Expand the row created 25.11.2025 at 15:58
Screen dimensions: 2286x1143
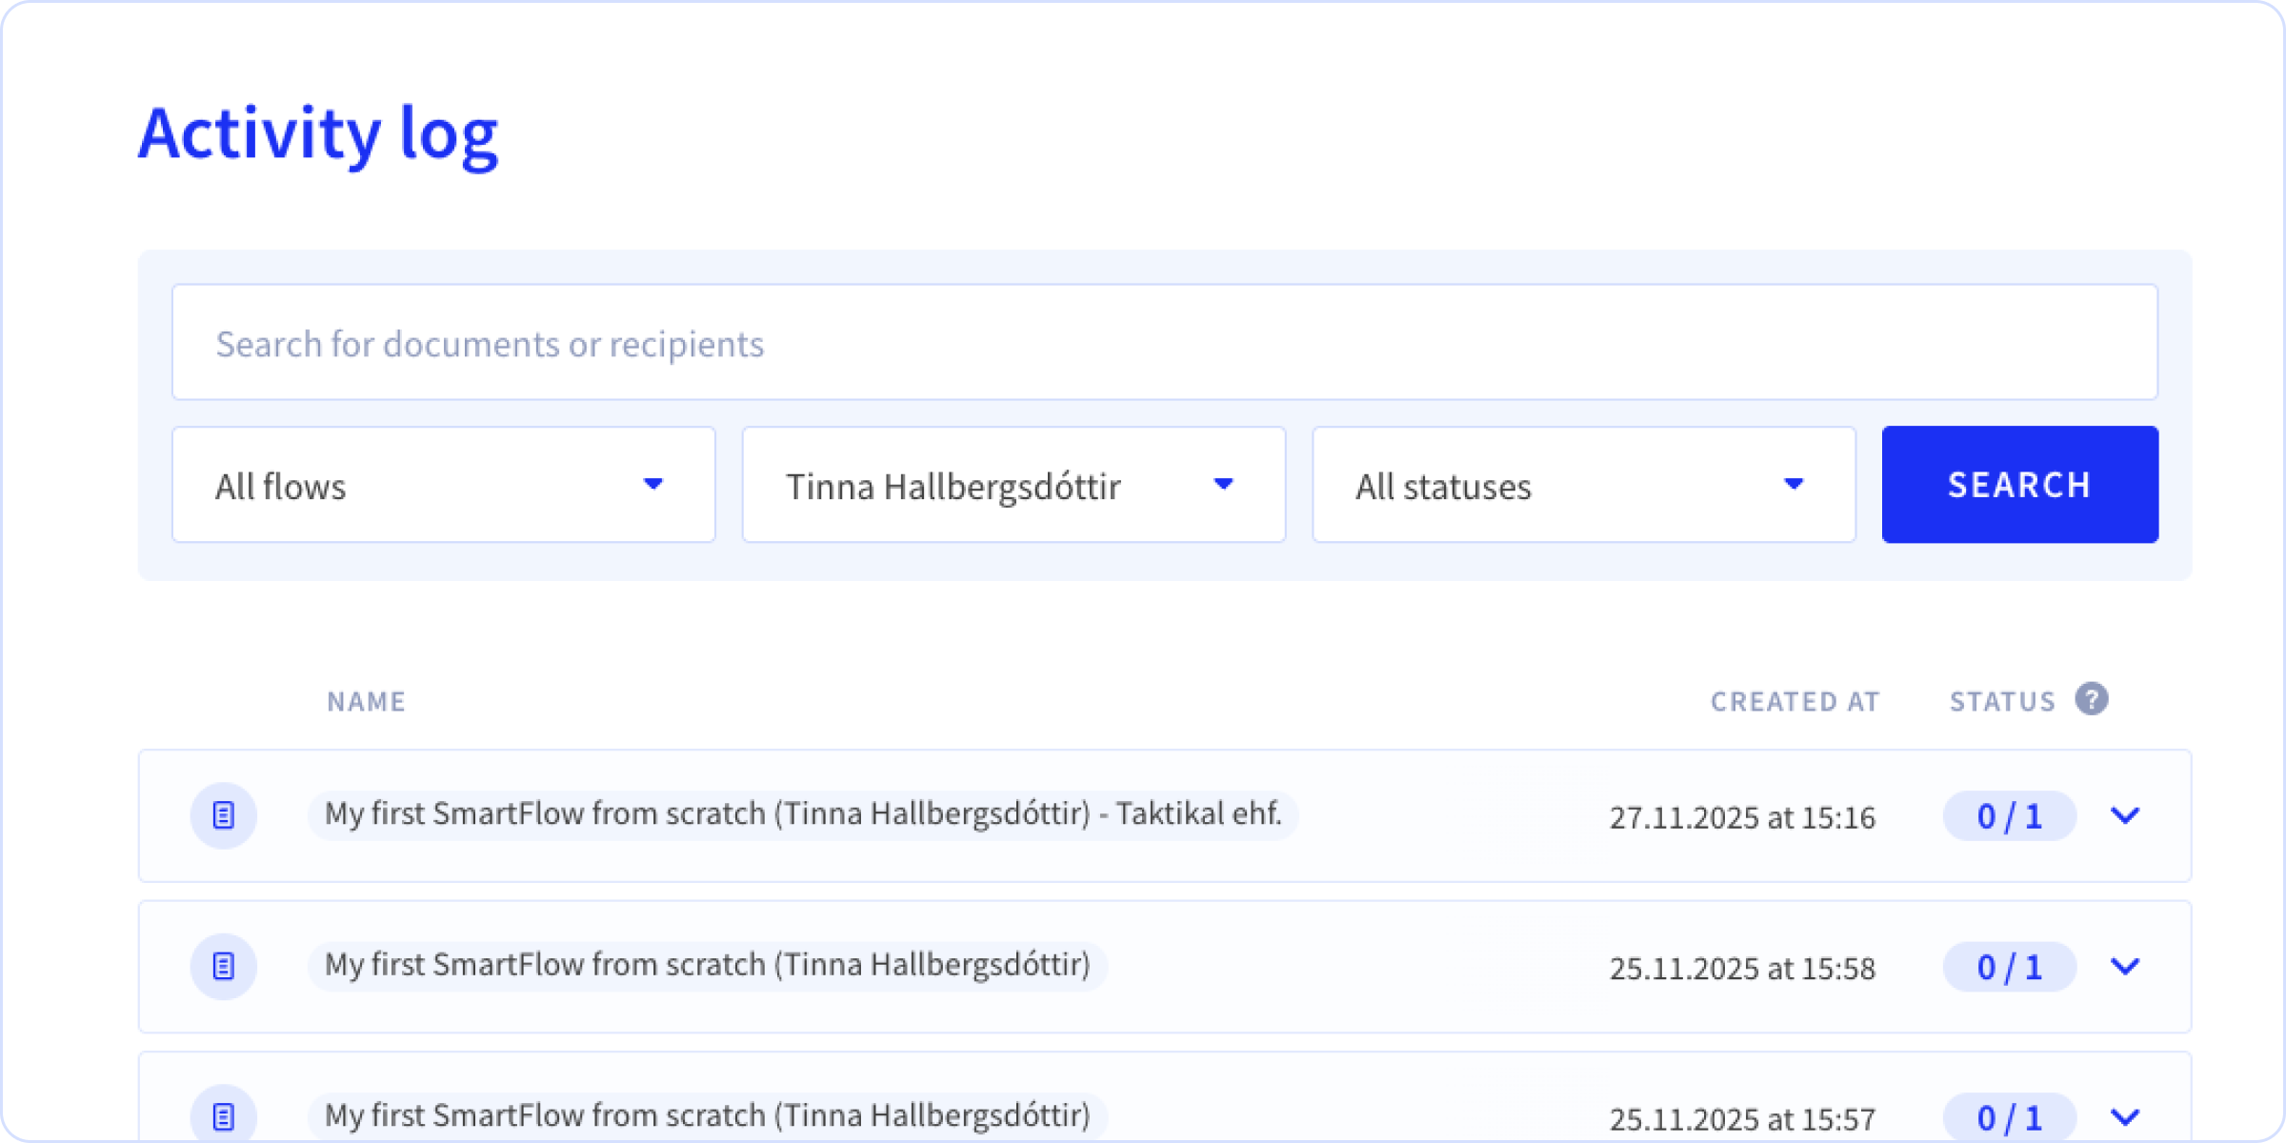tap(2125, 966)
